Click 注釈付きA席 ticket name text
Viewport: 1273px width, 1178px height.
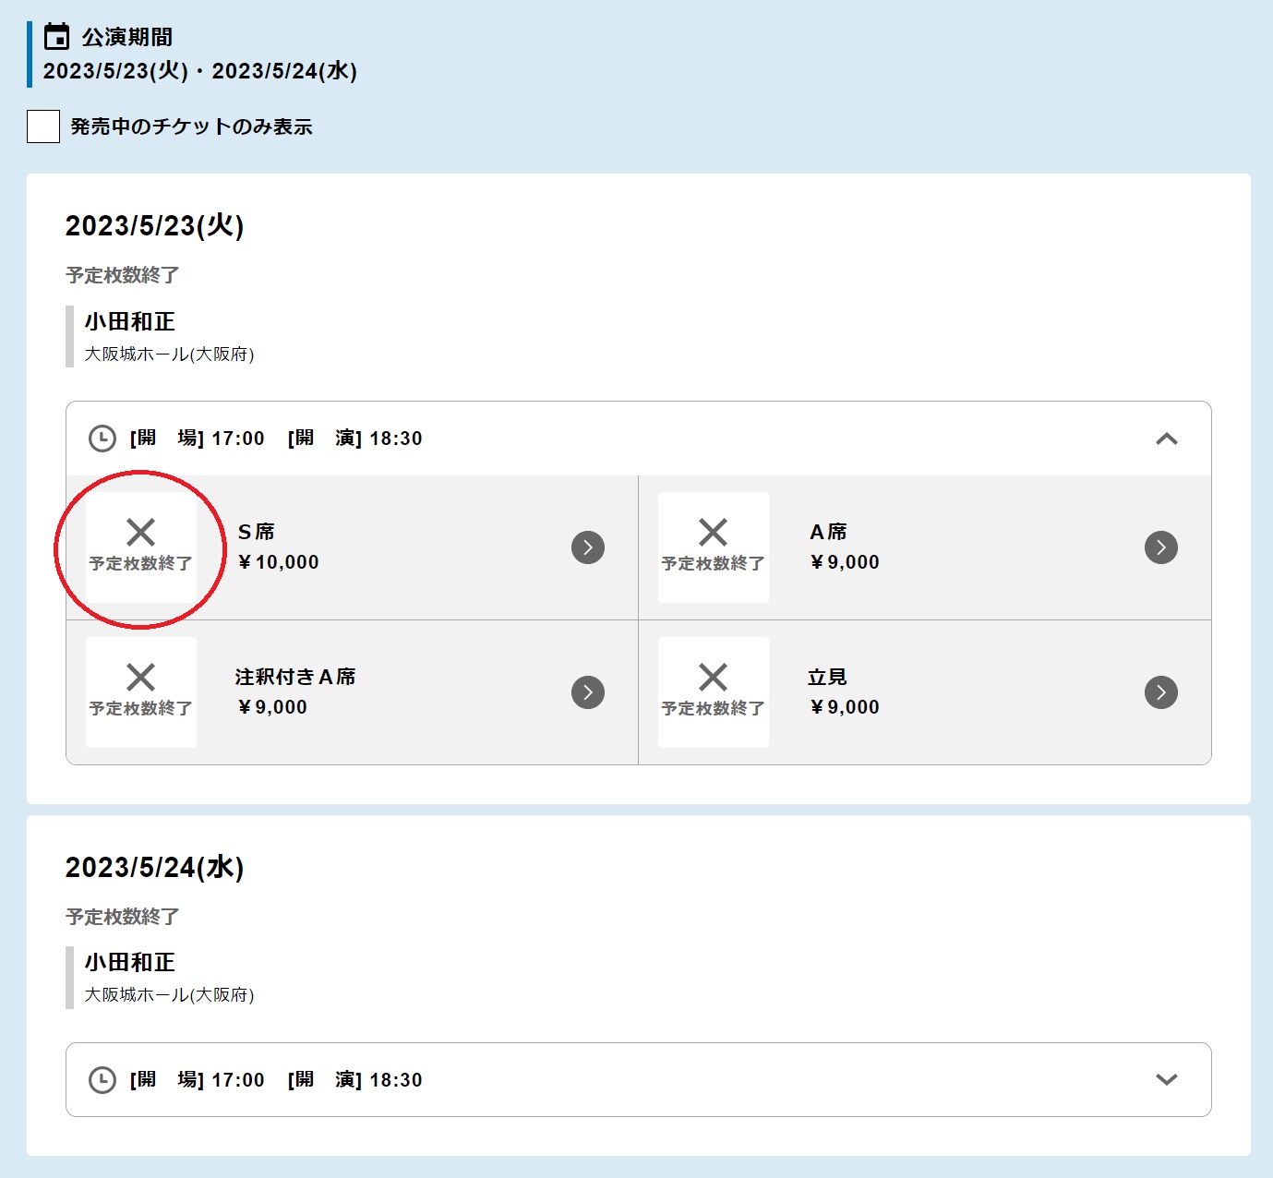[294, 678]
